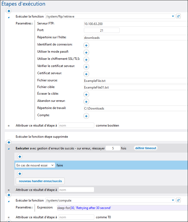Click 'nouveau handler erreur/succès' button
Screen dimensions: 188x222
click(x=40, y=181)
